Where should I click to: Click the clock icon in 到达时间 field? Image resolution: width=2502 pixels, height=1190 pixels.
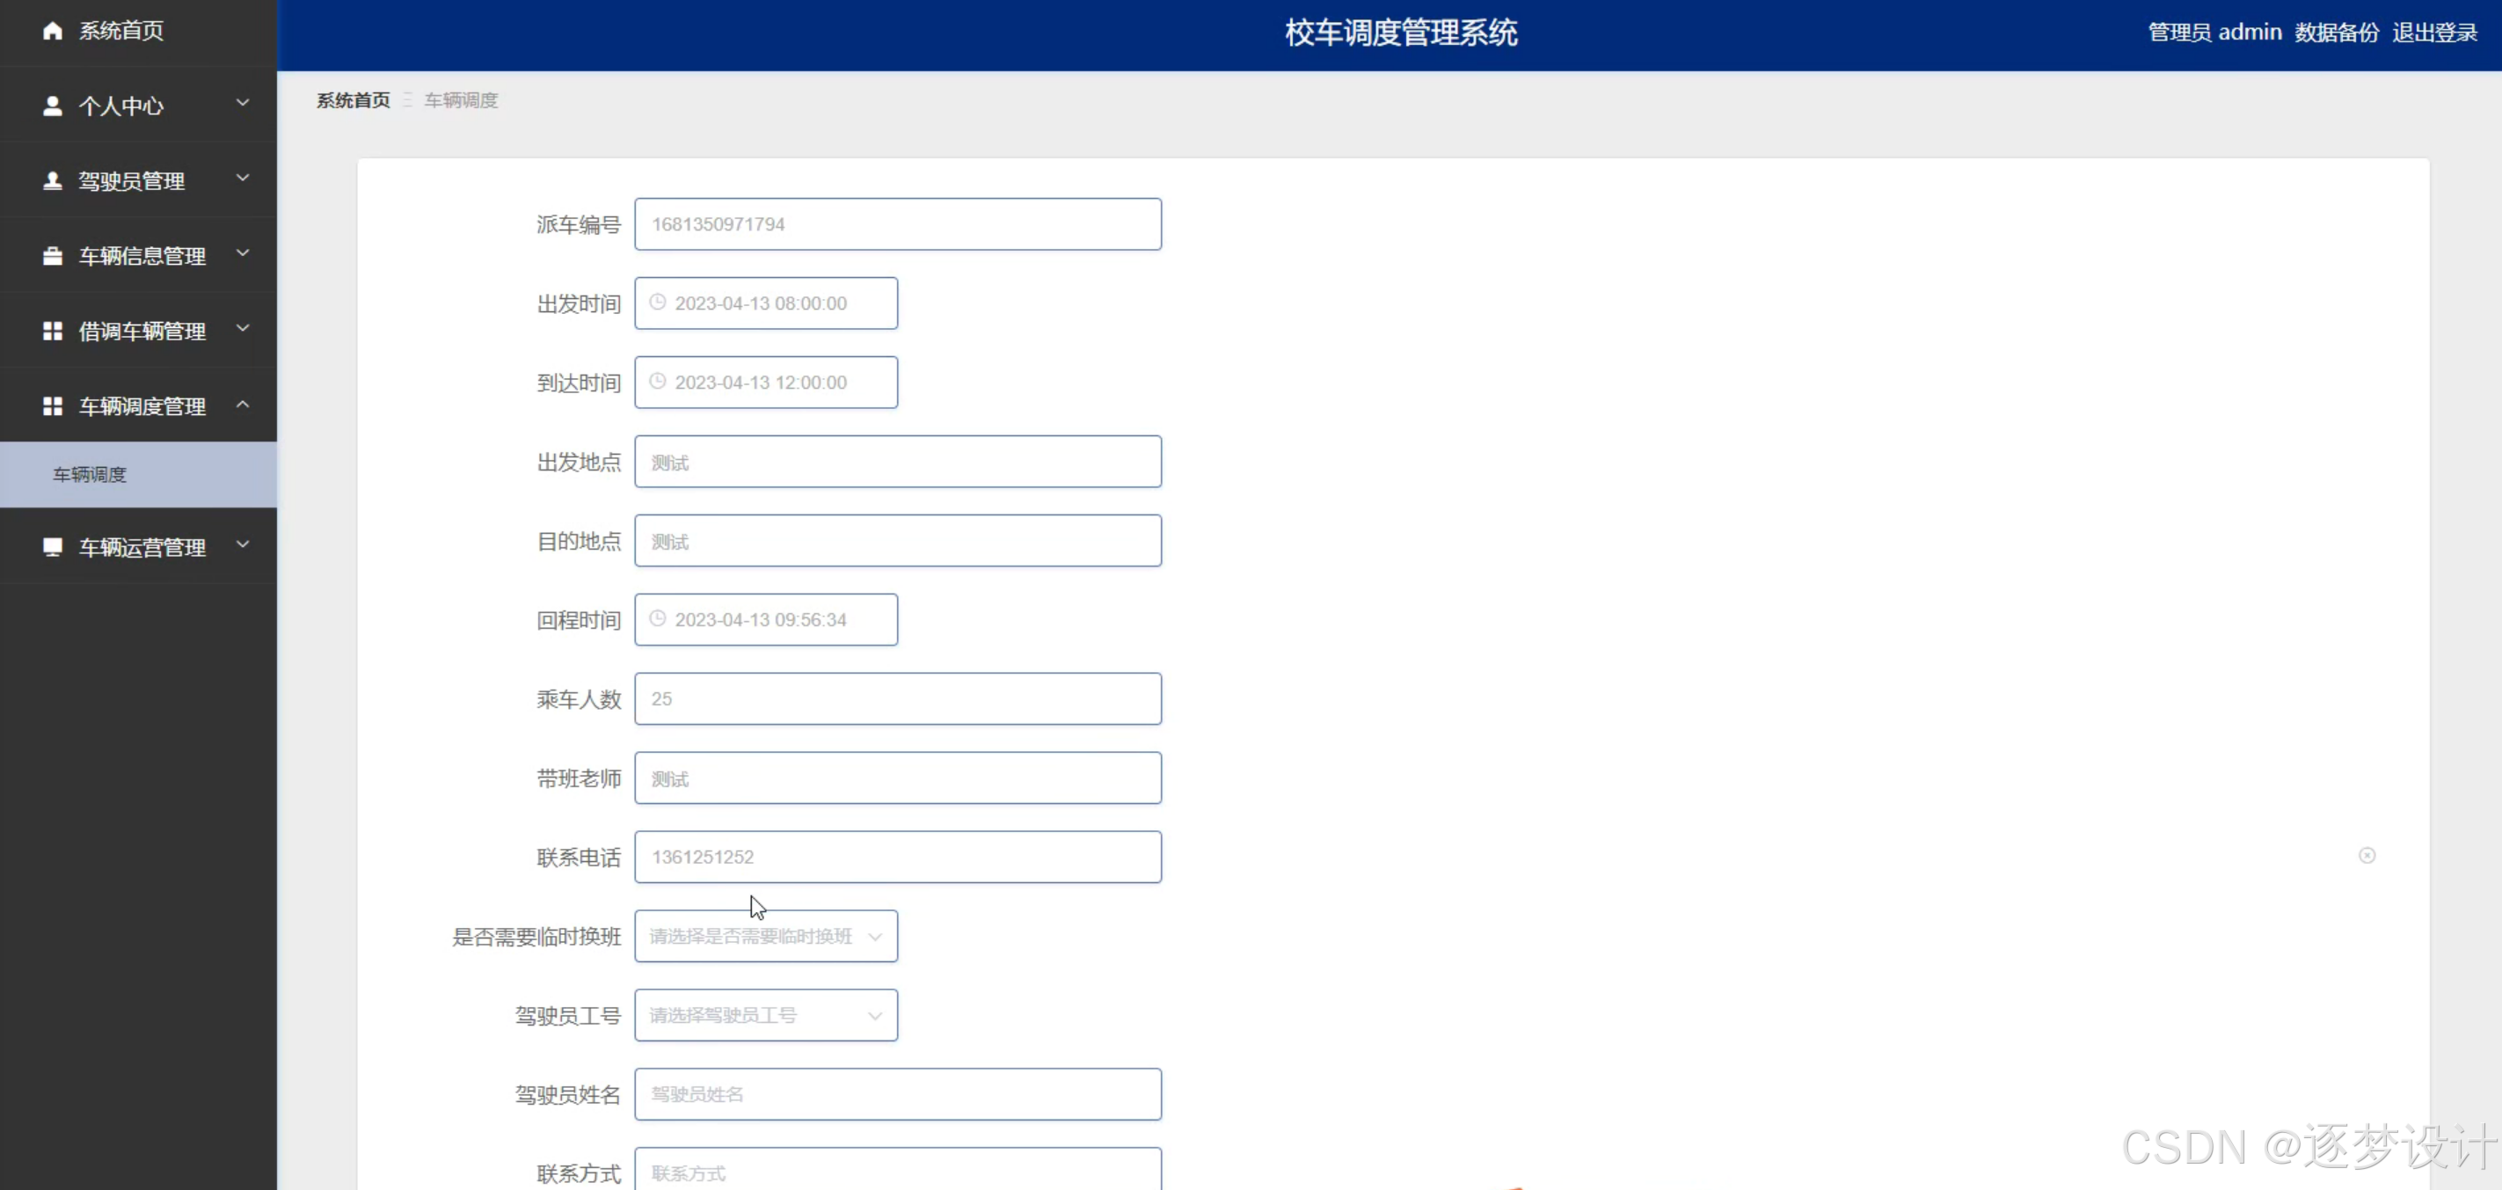(x=658, y=381)
